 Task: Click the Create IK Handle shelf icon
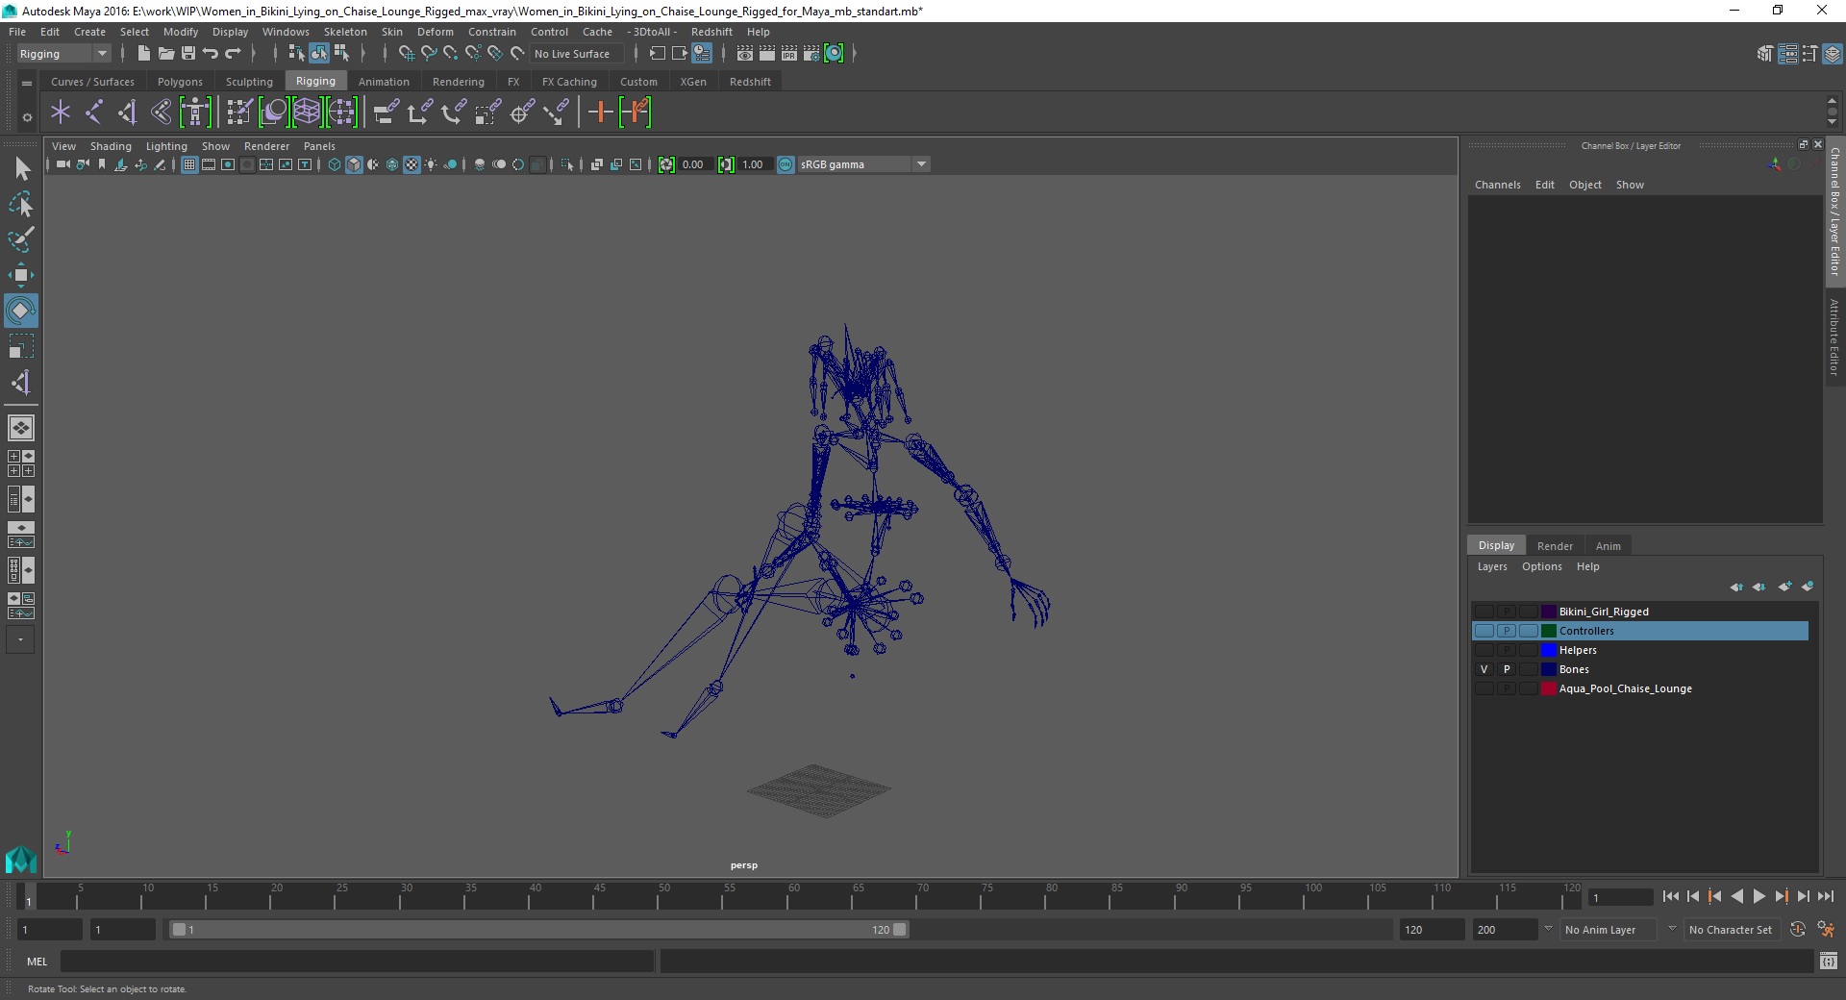click(128, 112)
